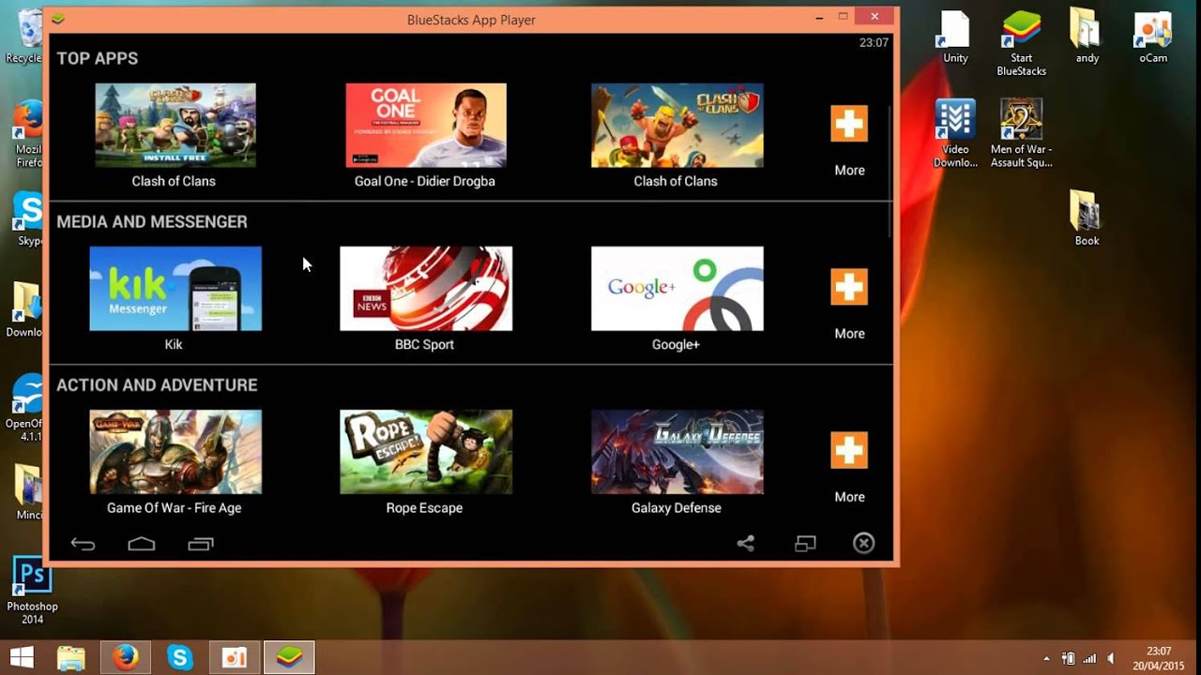Open the Rope Escape game thumbnail
The image size is (1201, 675).
pos(426,452)
